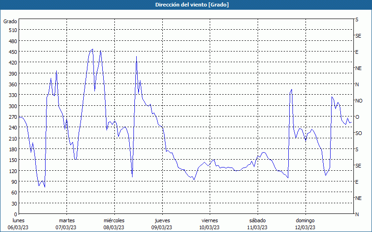Select the 60 left axis value

point(14,193)
